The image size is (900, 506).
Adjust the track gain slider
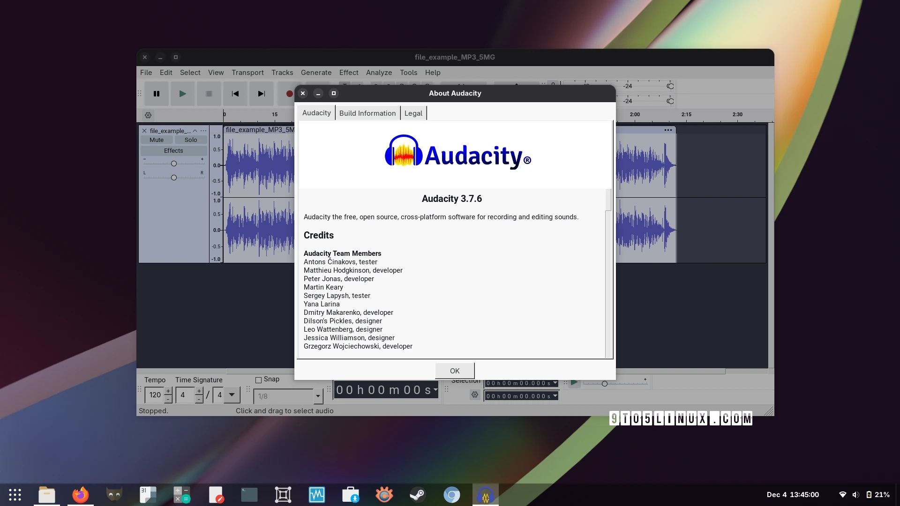click(173, 164)
